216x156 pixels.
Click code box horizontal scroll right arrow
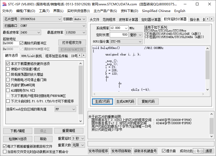(203, 94)
